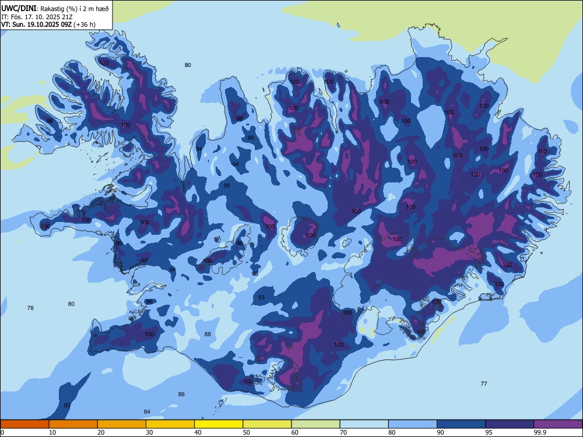Click the '99.9' legend tick label
583x437 pixels.
click(x=540, y=432)
